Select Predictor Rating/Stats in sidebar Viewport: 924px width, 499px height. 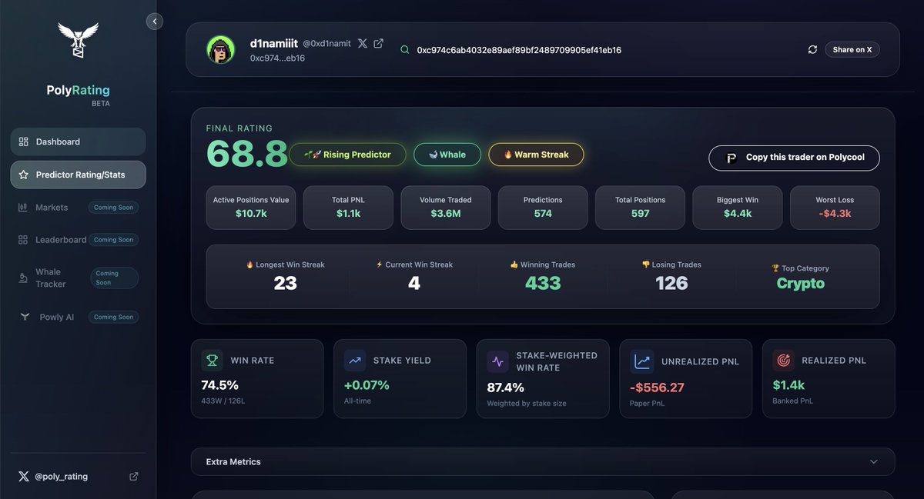[x=78, y=175]
